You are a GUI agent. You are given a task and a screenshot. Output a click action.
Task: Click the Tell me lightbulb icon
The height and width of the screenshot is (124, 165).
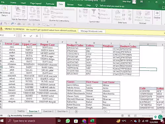pos(96,6)
